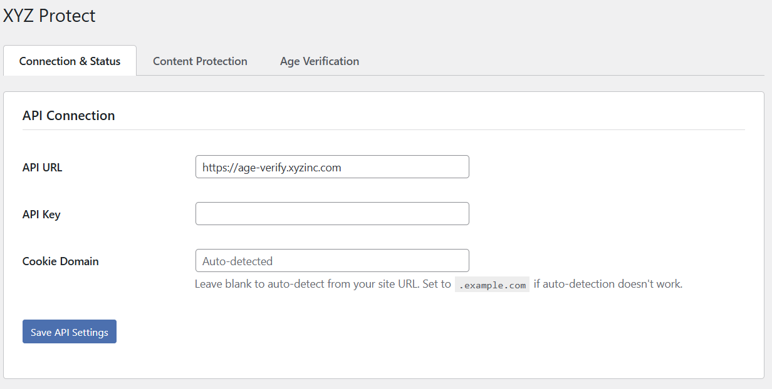Click the Save API Settings button
Viewport: 772px width, 389px height.
tap(69, 331)
